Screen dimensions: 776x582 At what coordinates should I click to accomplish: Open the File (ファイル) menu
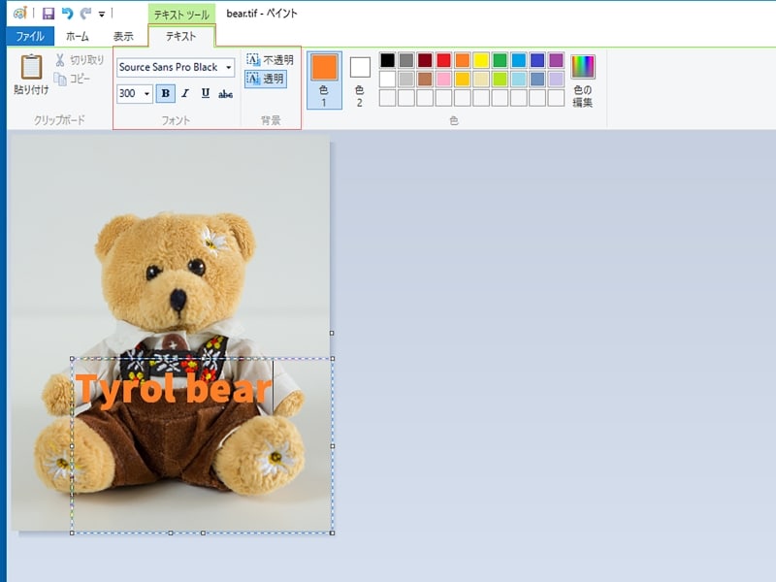(x=29, y=37)
